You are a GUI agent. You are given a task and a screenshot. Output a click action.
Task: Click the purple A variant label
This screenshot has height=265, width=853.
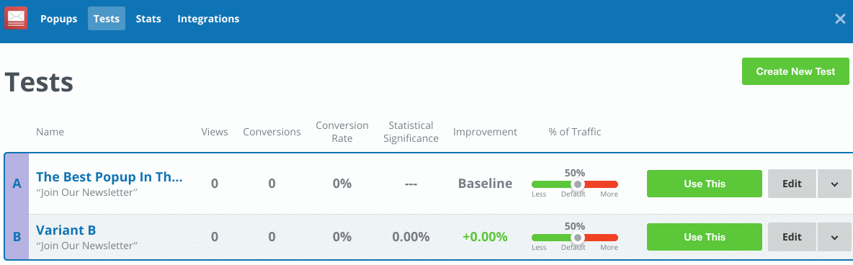17,184
